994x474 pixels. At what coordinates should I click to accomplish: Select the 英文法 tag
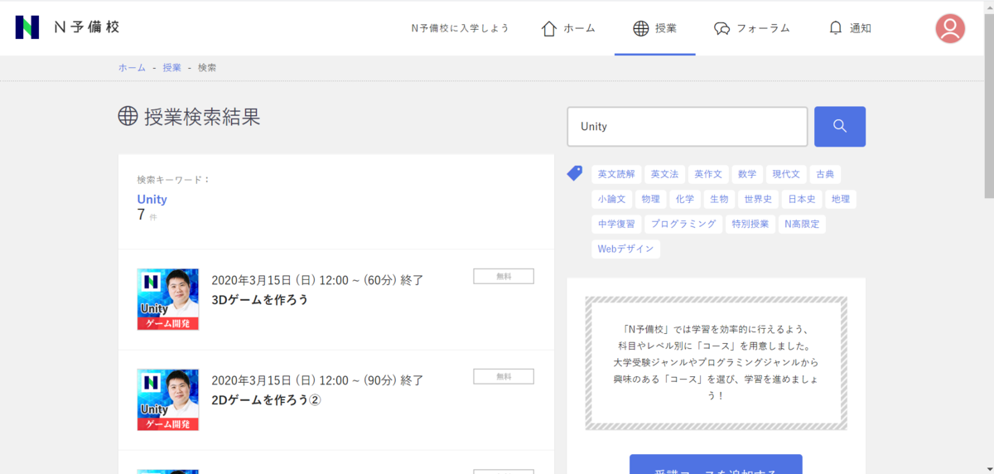(664, 174)
